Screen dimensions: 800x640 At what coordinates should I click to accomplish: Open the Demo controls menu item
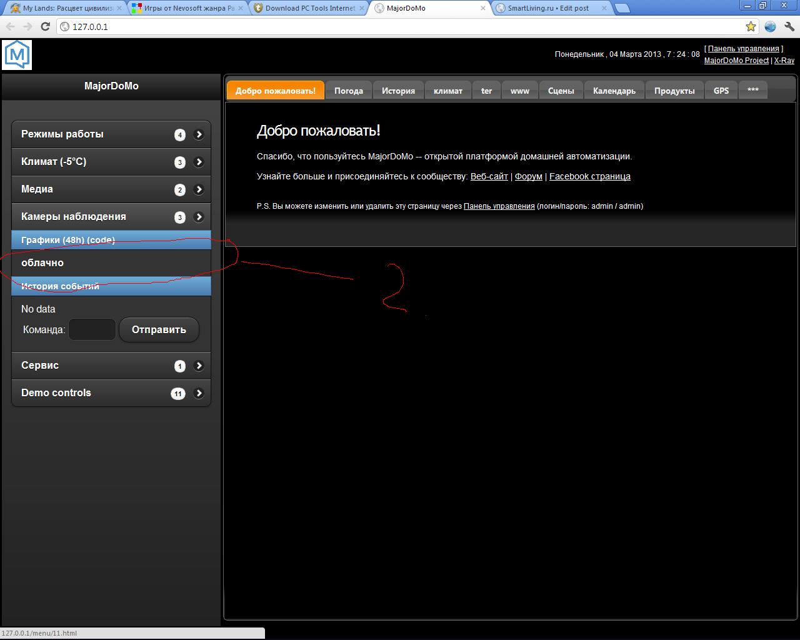[111, 393]
